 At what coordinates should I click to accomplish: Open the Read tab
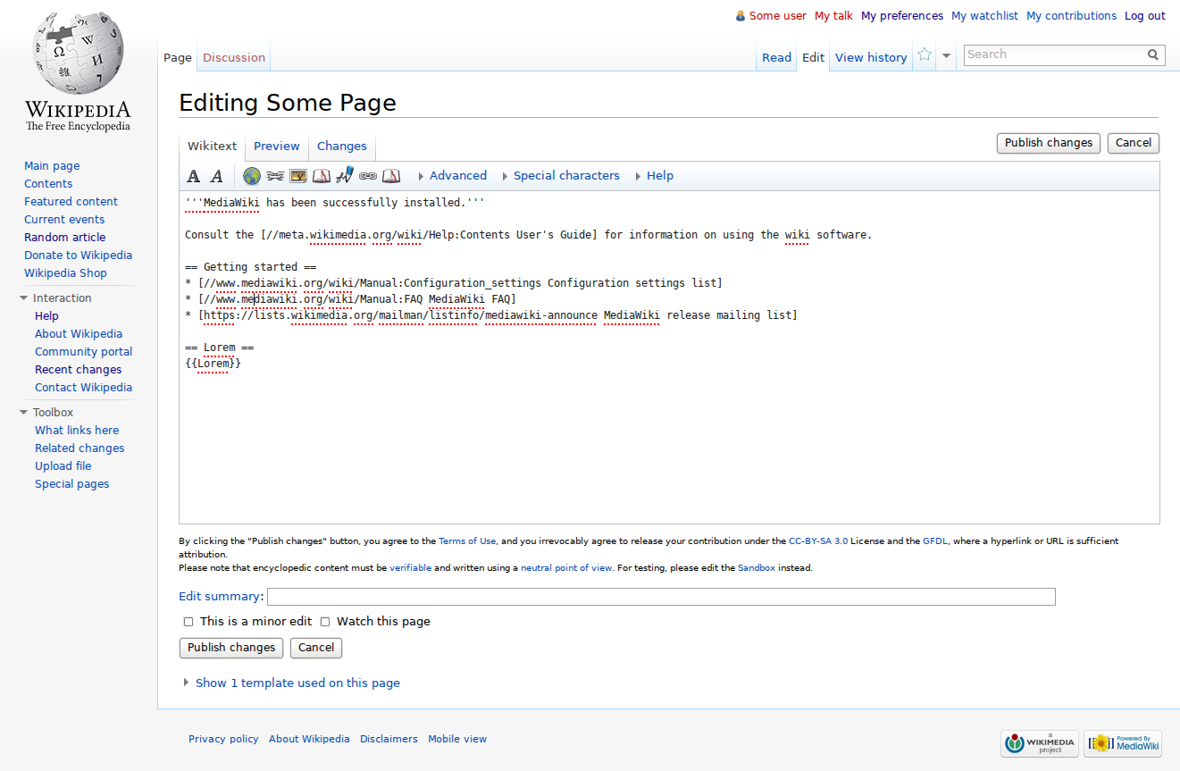(776, 58)
